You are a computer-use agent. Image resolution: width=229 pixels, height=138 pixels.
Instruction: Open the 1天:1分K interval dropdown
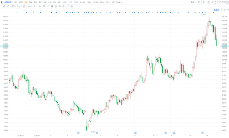(x=117, y=2)
